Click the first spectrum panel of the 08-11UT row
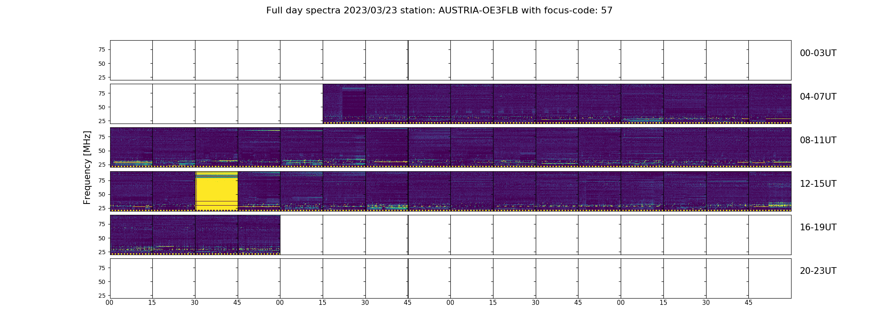 click(x=131, y=147)
